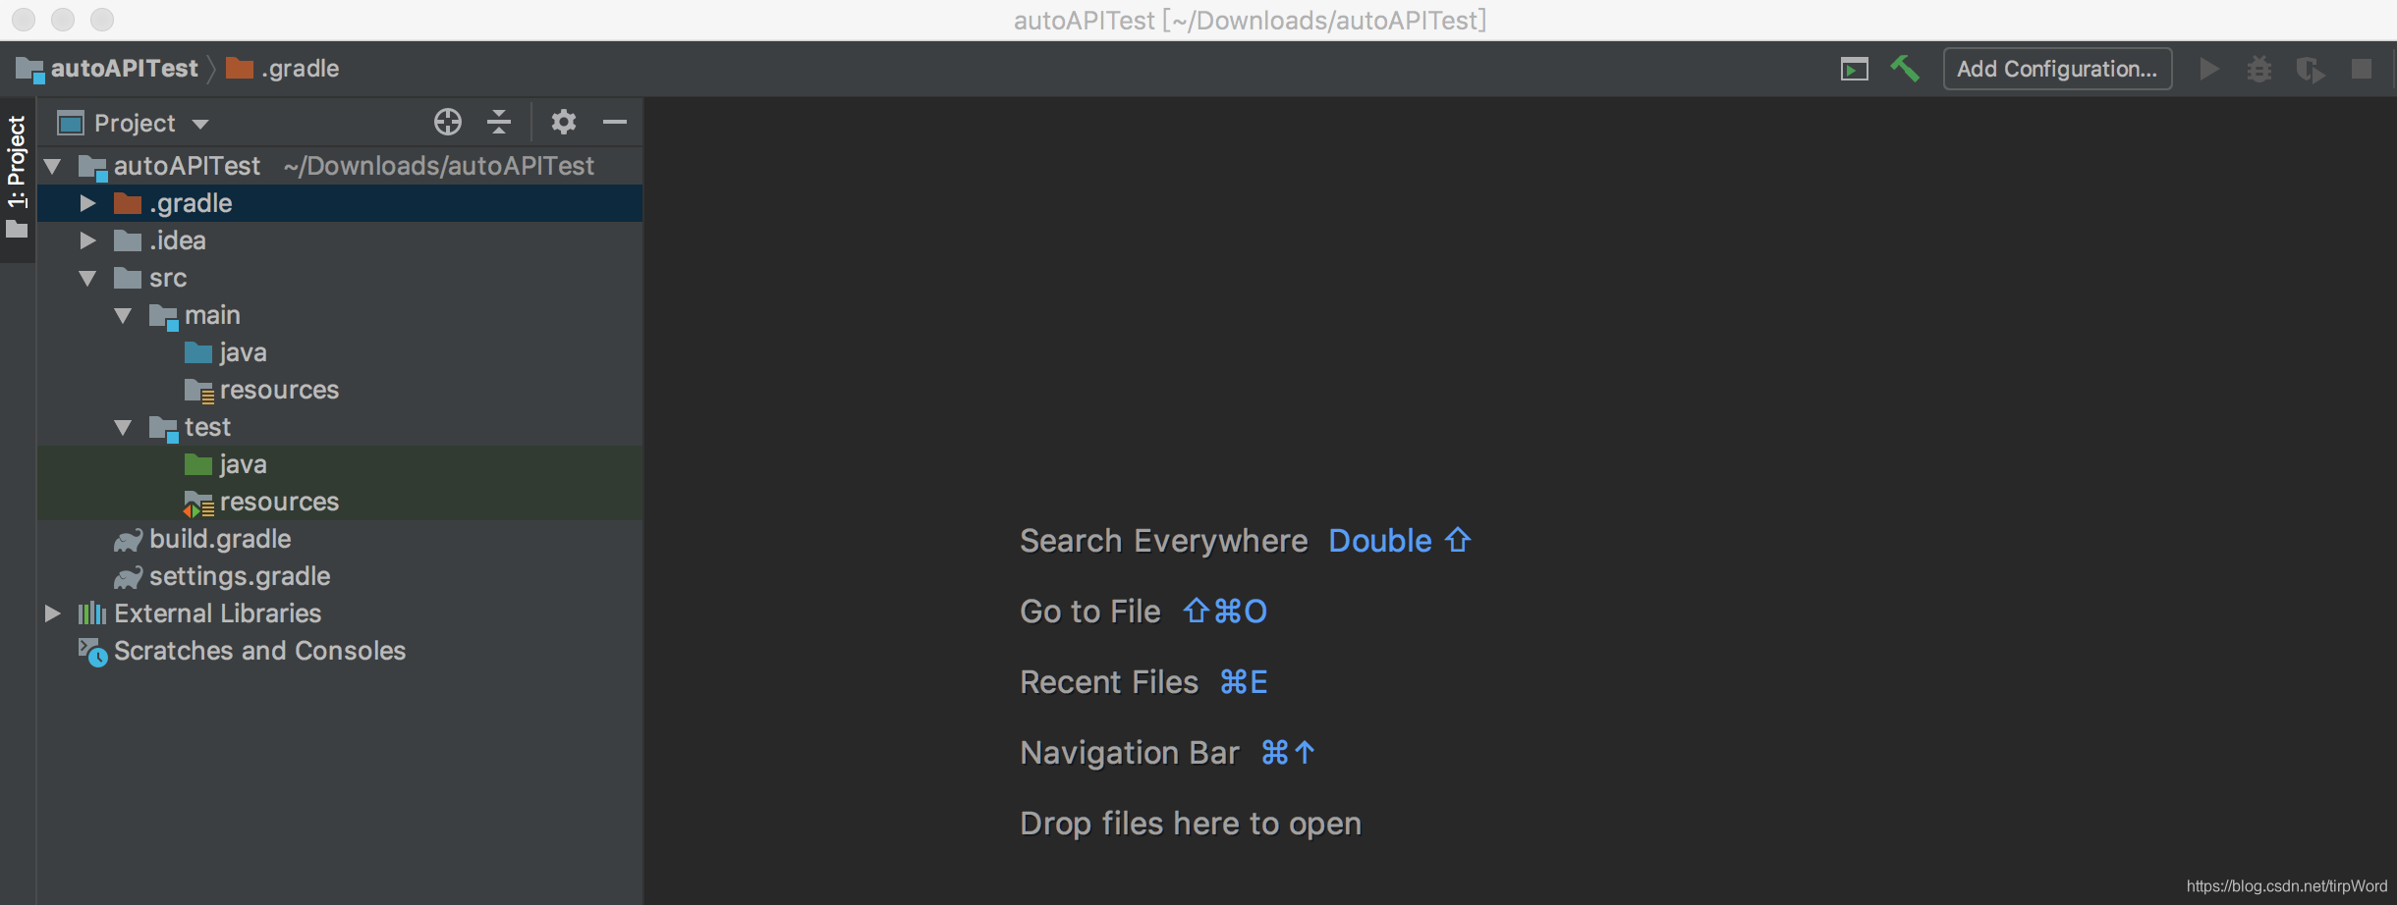Click the autoAPITest module icon in navigation bar
The width and height of the screenshot is (2397, 905).
pyautogui.click(x=29, y=70)
